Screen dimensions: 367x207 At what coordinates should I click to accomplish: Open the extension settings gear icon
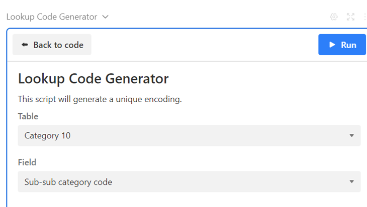(x=334, y=17)
